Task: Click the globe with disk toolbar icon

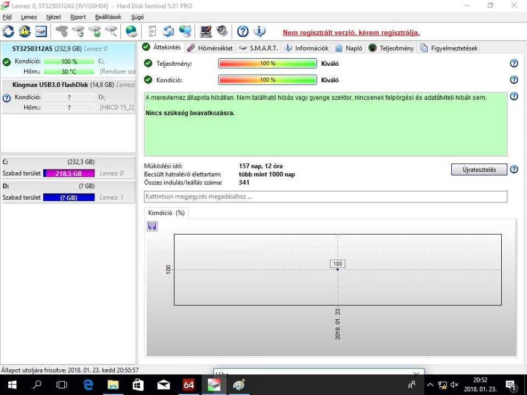Action: pos(131,32)
